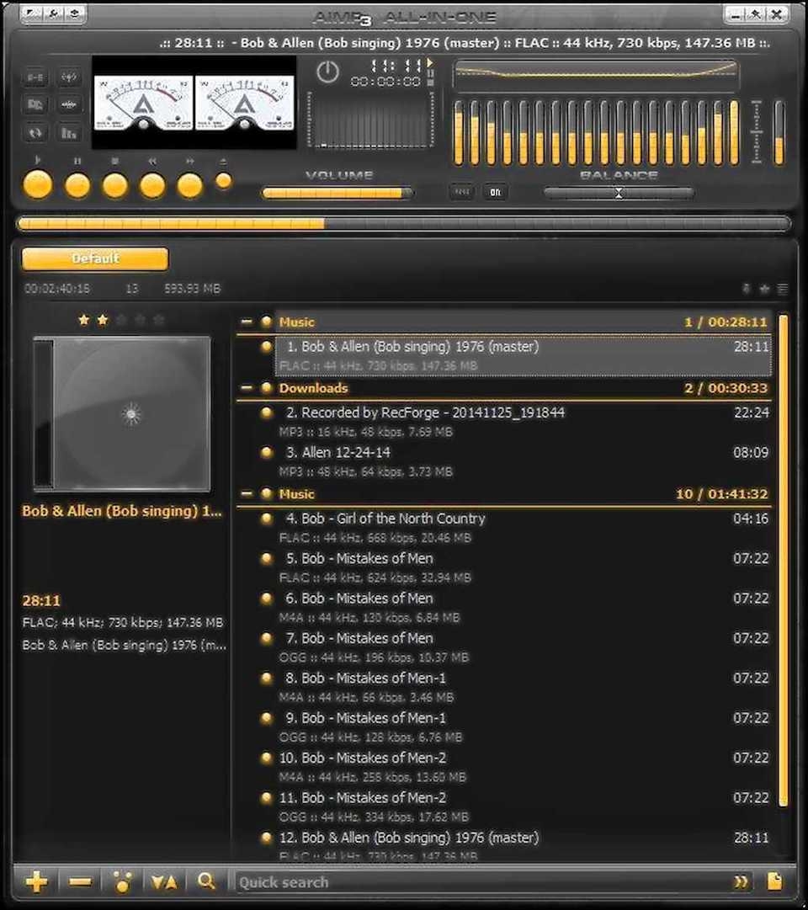Screen dimensions: 808x910
Task: Open the main menu arrow icon in title bar
Action: 32,13
